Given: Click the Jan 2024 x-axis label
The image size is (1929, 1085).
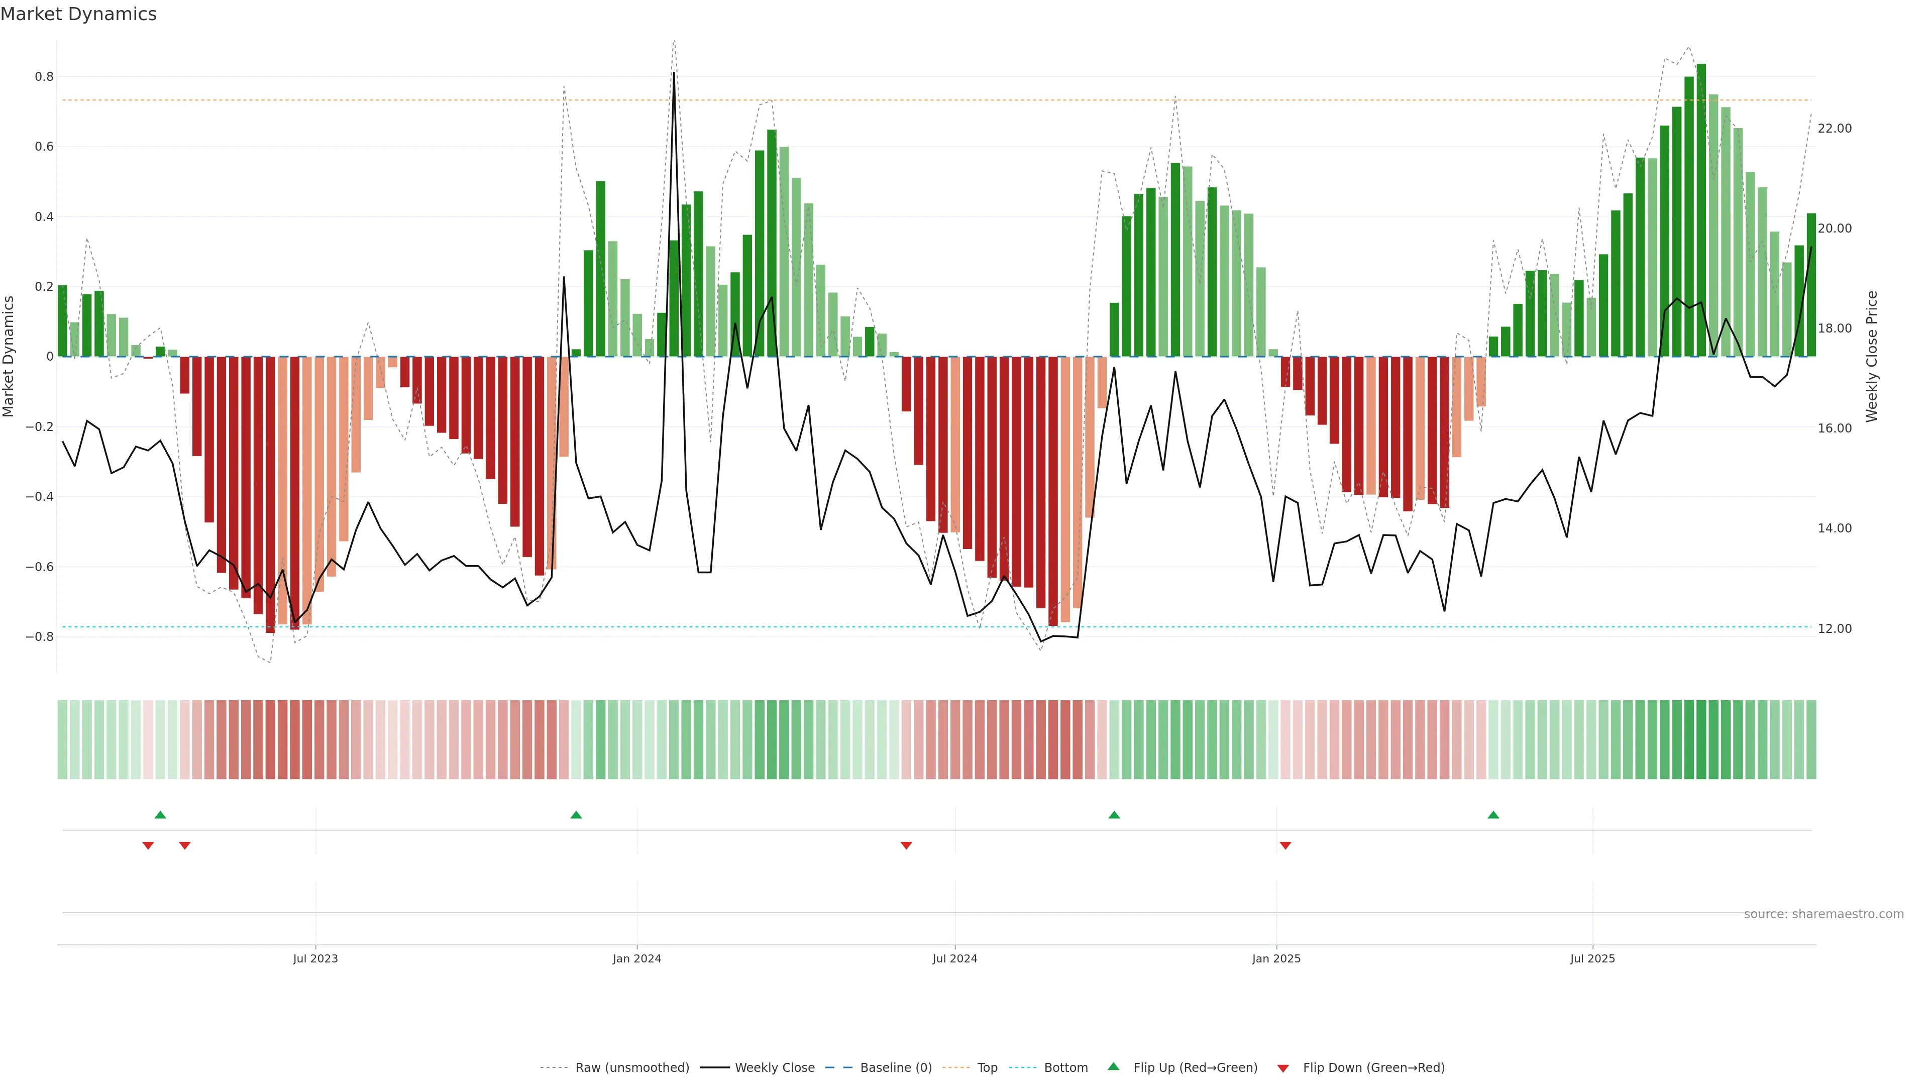Looking at the screenshot, I should pyautogui.click(x=636, y=958).
